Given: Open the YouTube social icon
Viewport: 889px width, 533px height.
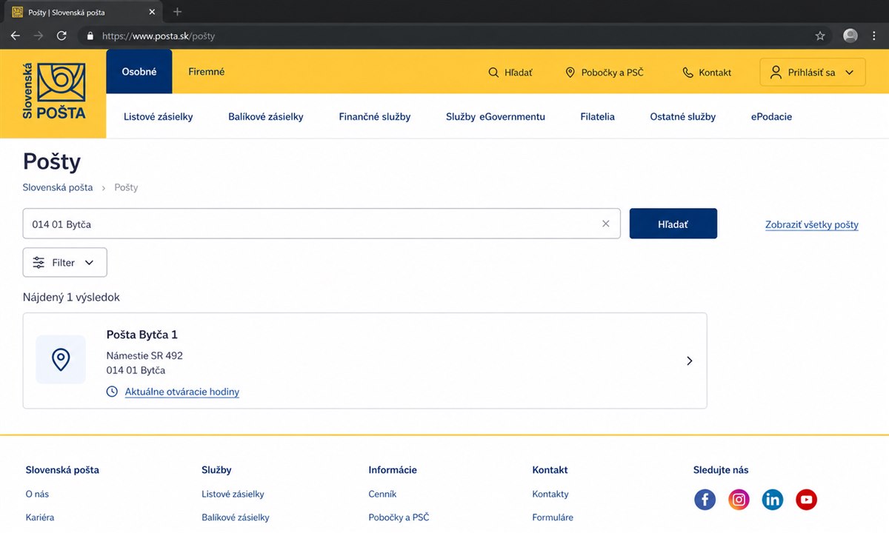Looking at the screenshot, I should point(806,500).
